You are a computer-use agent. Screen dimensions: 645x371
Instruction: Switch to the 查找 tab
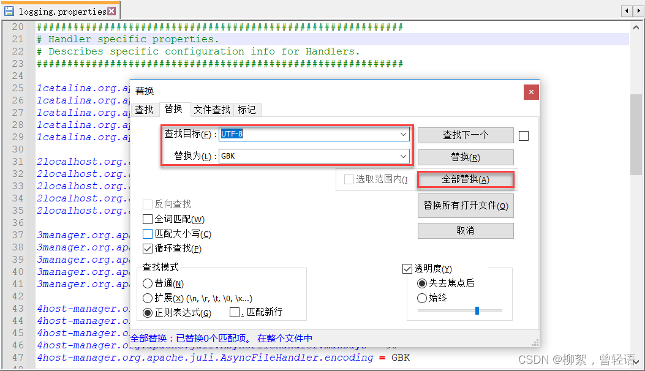144,110
